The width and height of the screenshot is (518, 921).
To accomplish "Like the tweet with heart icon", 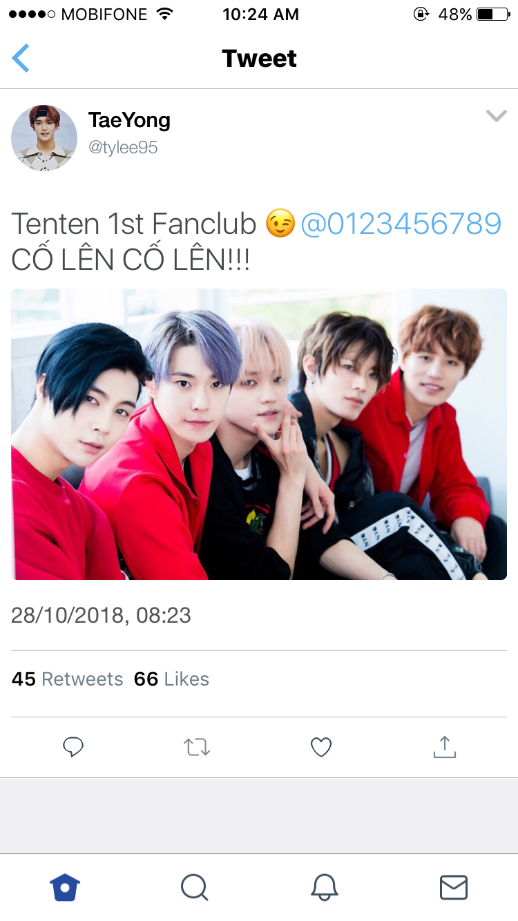I will tap(321, 747).
